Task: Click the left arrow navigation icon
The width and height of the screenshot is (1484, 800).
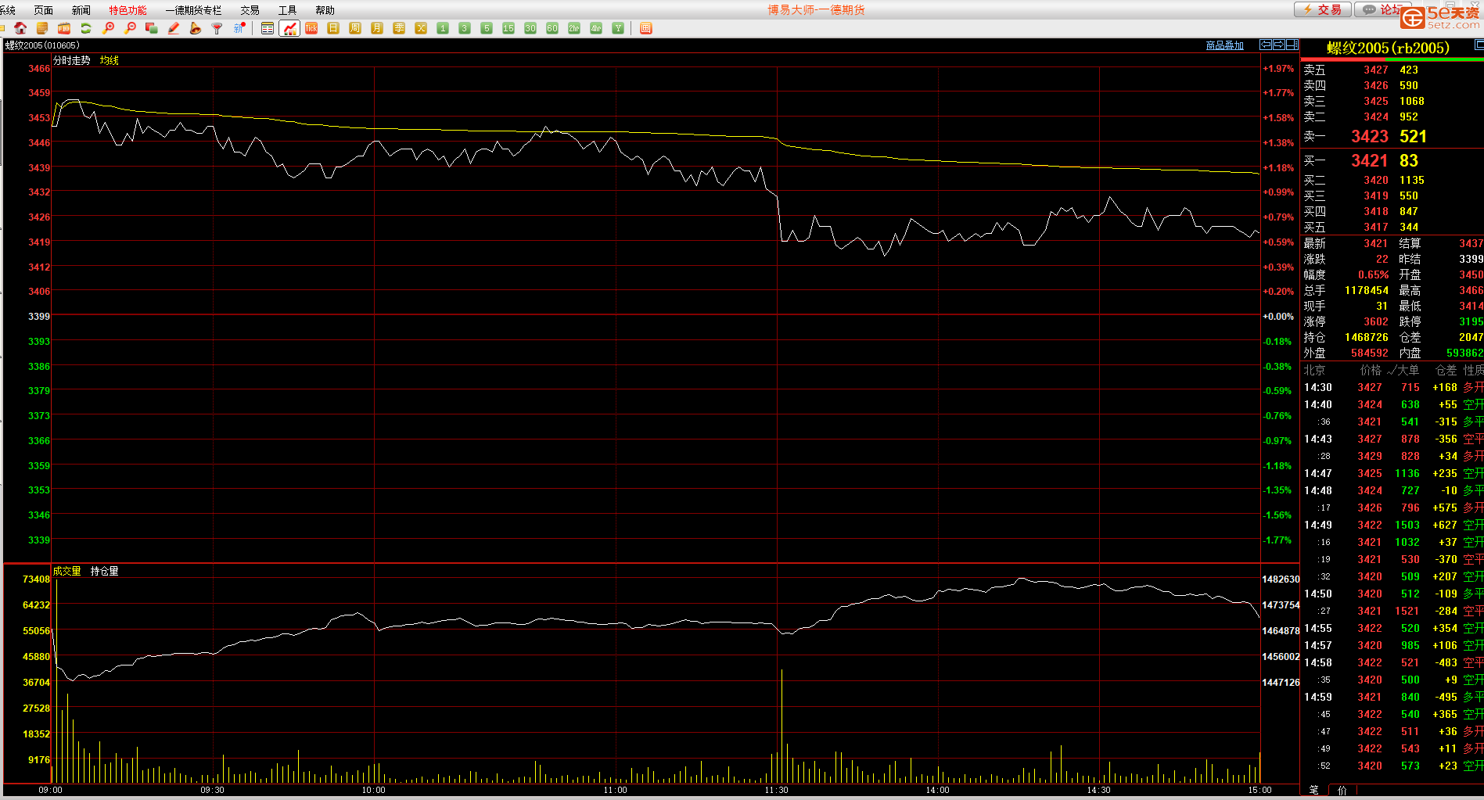Action: [1266, 45]
